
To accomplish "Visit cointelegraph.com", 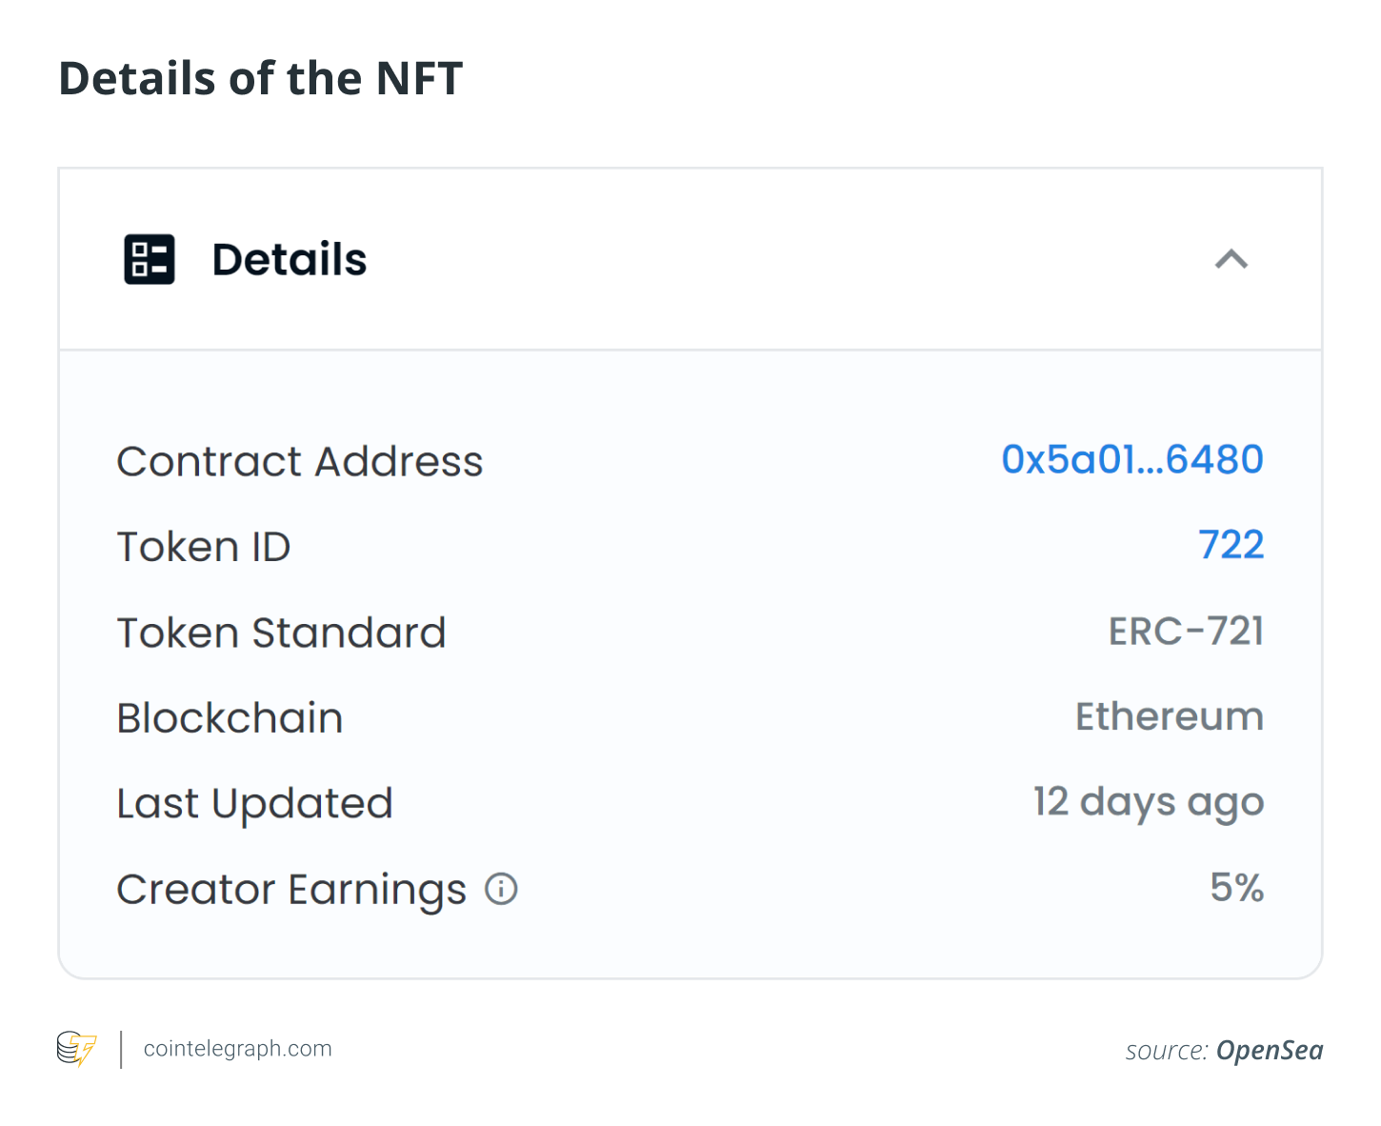I will [x=236, y=1049].
